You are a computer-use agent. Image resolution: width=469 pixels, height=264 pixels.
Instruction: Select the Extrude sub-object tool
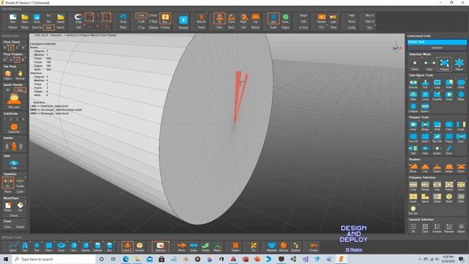pos(413,83)
